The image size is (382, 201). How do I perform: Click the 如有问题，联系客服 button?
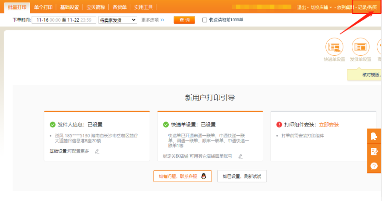[182, 176]
